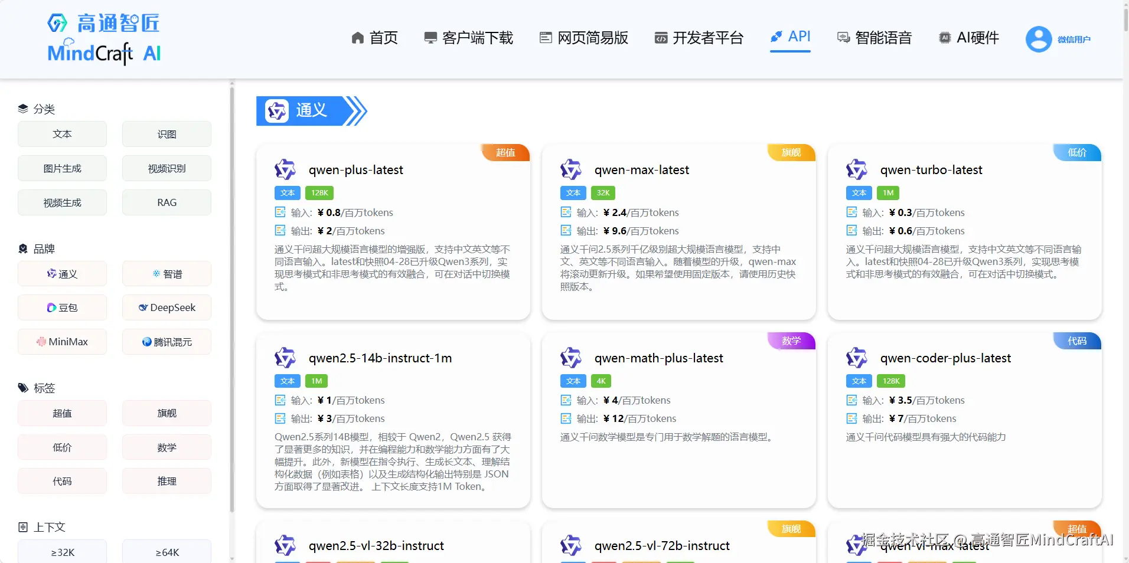Open AI硬件 in the navigation bar

click(x=969, y=38)
